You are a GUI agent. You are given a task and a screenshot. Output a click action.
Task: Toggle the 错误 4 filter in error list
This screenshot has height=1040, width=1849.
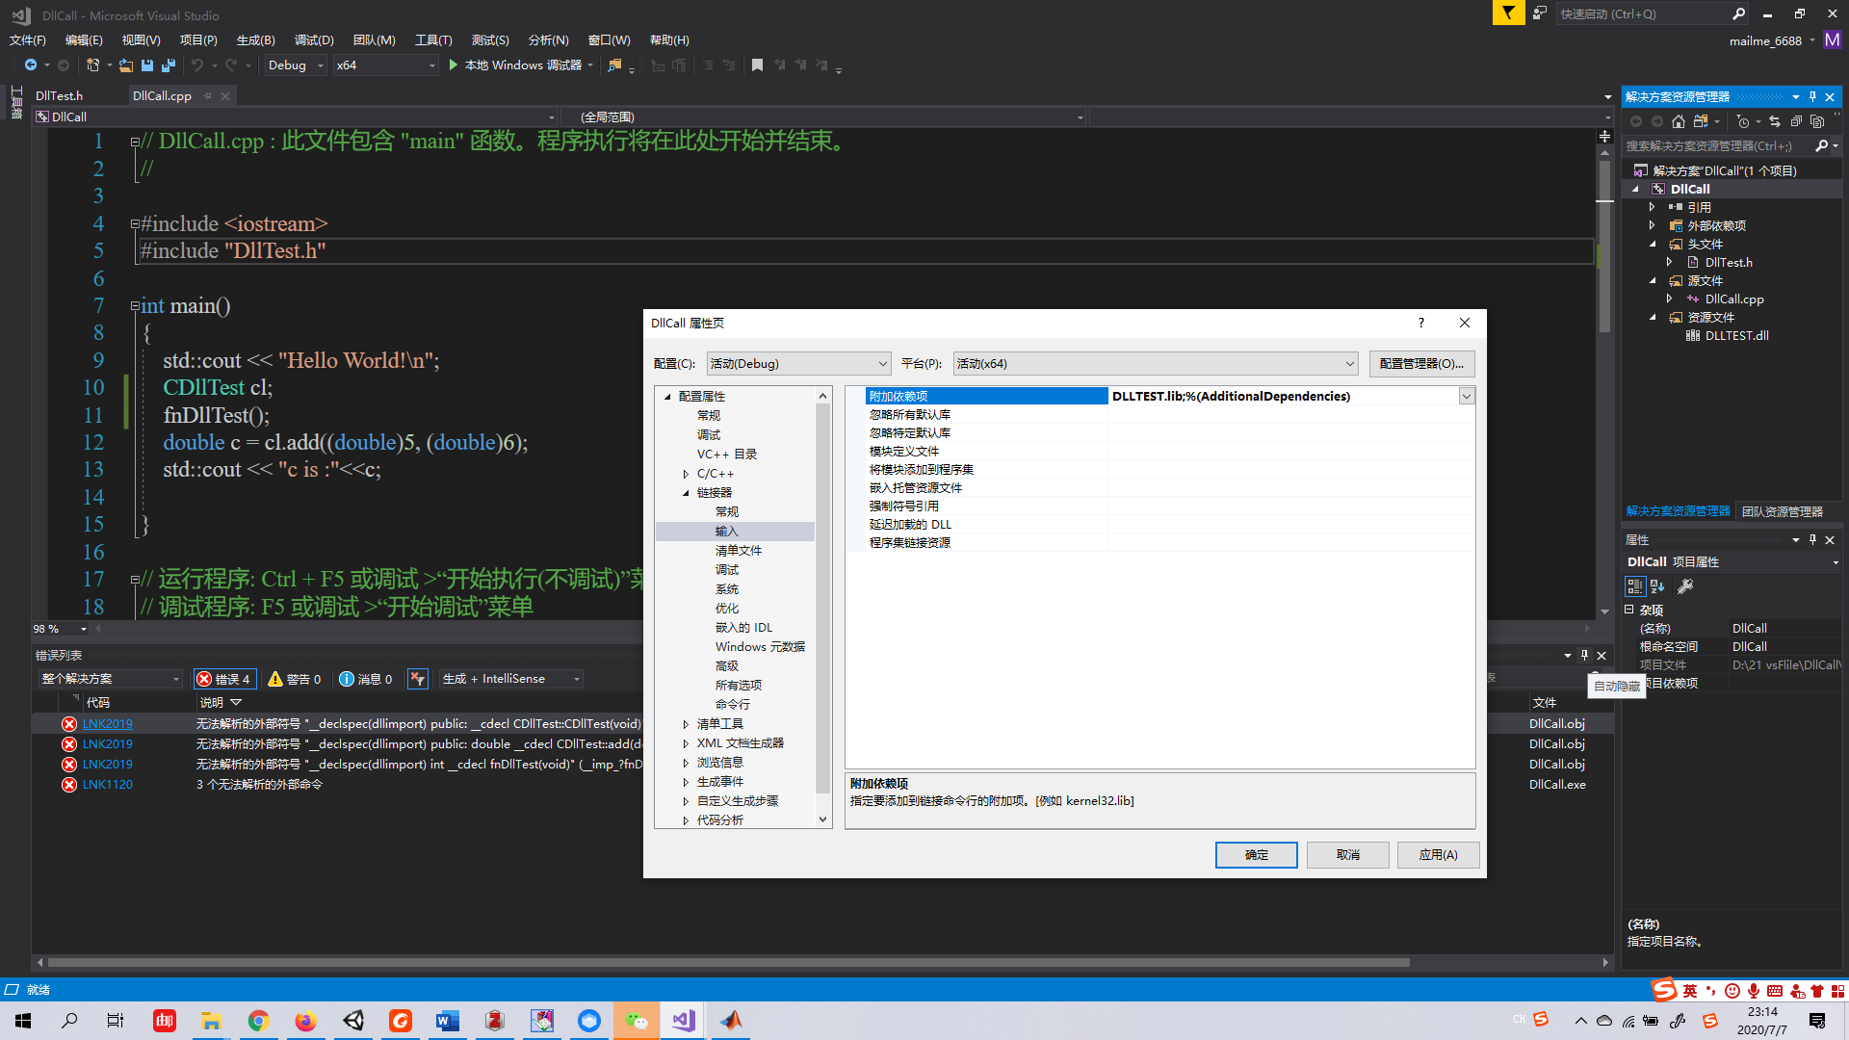pyautogui.click(x=224, y=679)
